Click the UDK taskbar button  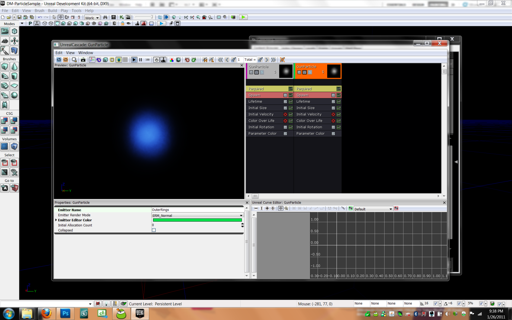(140, 314)
